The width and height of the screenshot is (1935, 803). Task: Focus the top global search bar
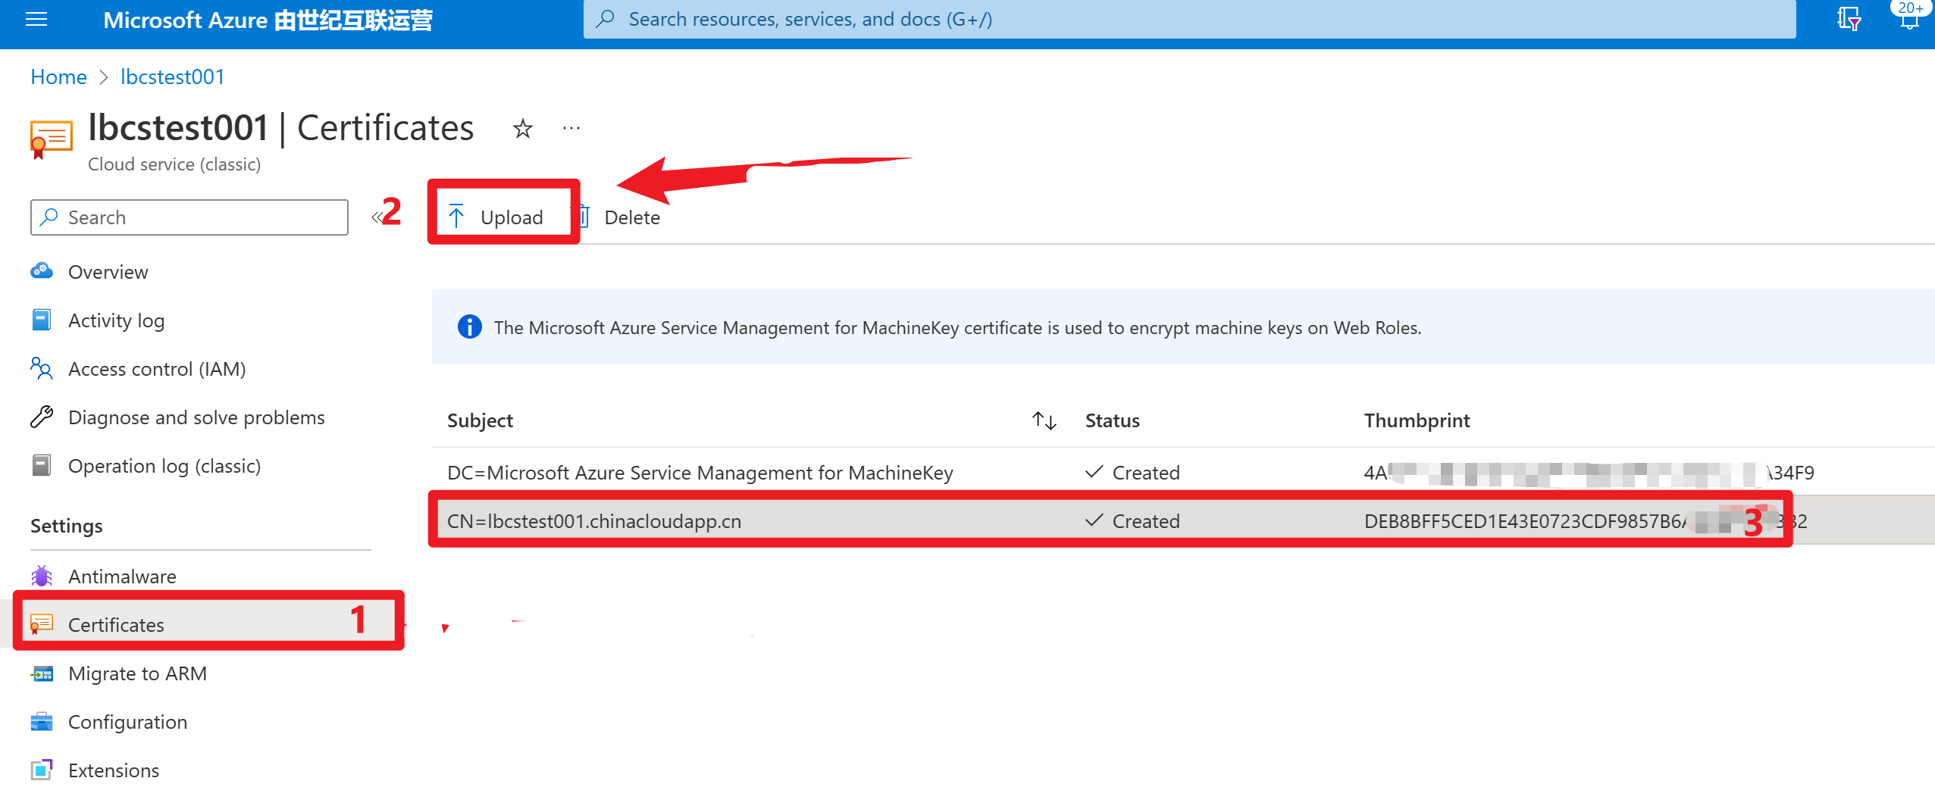tap(1188, 19)
